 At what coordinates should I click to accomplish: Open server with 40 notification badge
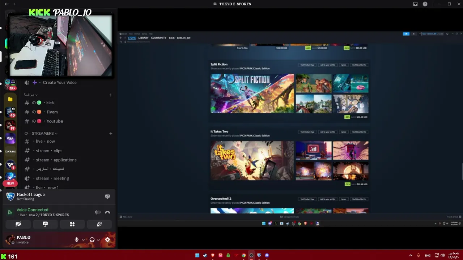pos(10,112)
